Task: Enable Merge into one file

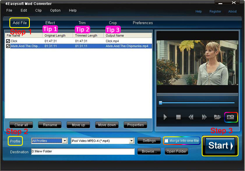Action: (167, 141)
